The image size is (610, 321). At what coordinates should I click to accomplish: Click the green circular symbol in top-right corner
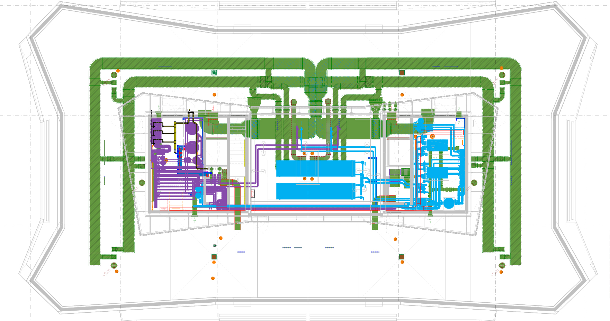coord(502,75)
